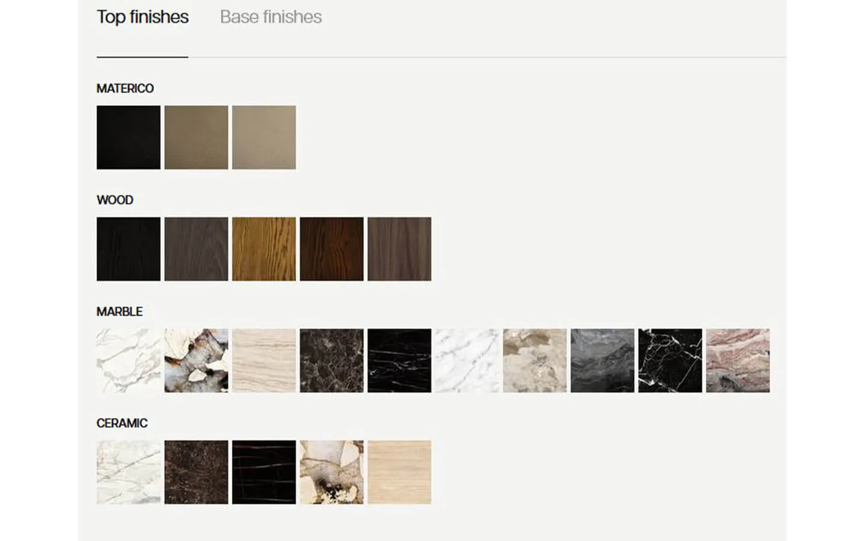This screenshot has height=541, width=865.
Task: Select the grey-brown wood swatch
Action: click(196, 249)
